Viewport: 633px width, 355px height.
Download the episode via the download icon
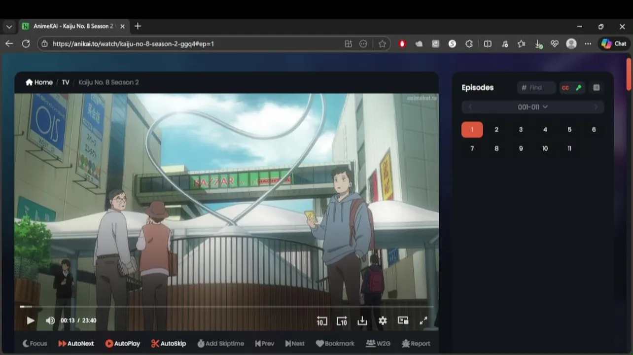pos(362,320)
